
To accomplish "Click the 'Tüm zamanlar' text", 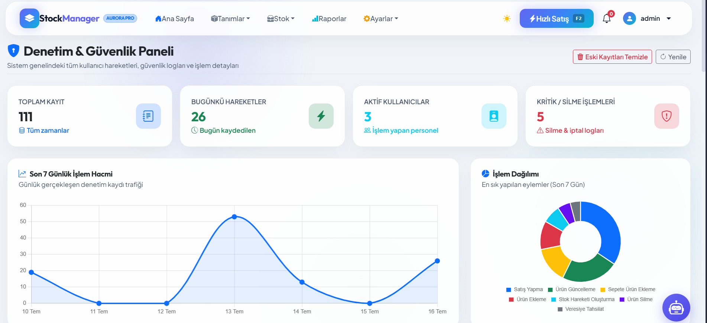I will coord(48,131).
